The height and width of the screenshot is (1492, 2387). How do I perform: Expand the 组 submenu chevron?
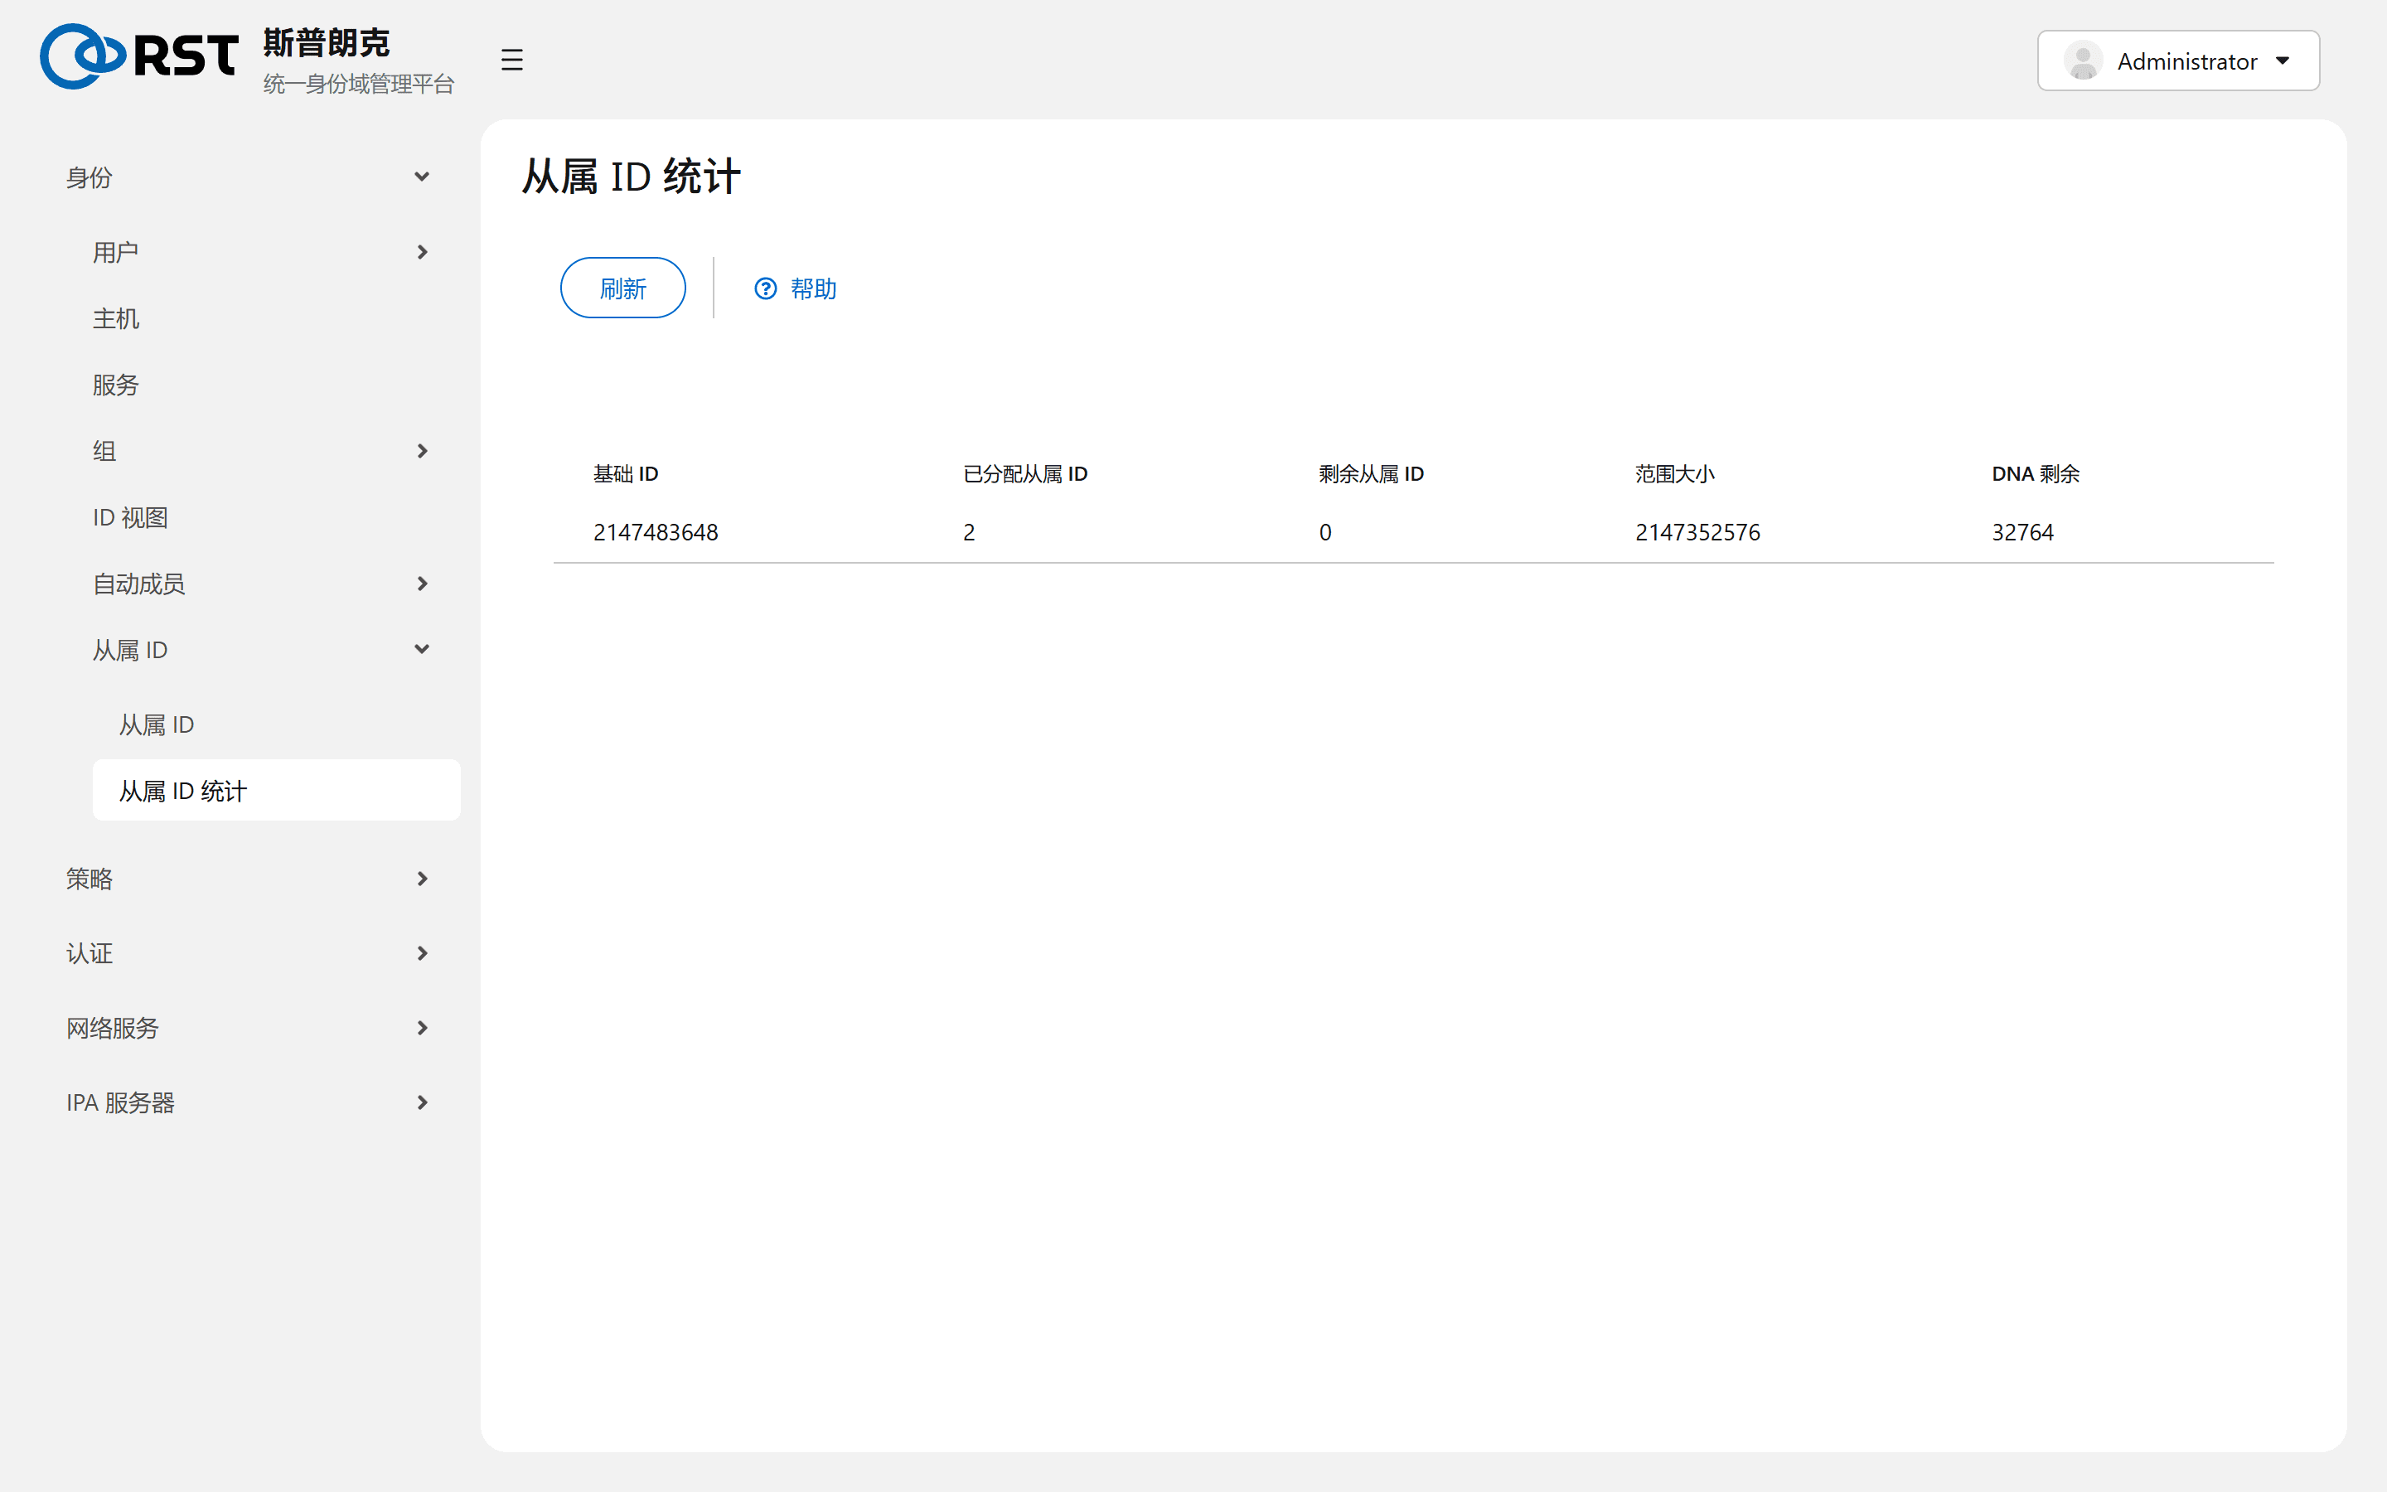pyautogui.click(x=422, y=451)
